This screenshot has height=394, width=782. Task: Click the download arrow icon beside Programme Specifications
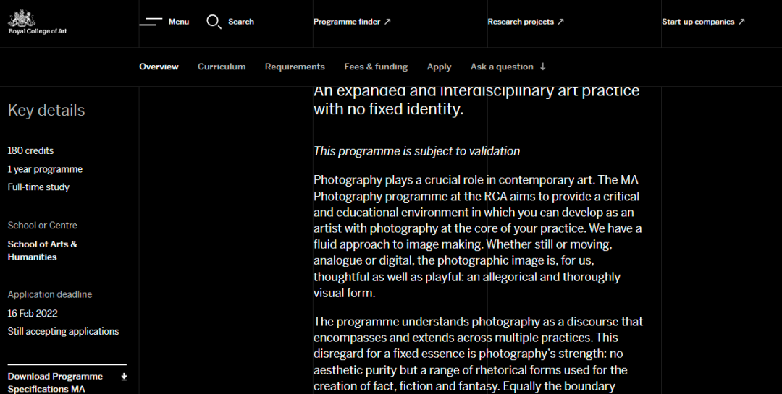point(124,377)
